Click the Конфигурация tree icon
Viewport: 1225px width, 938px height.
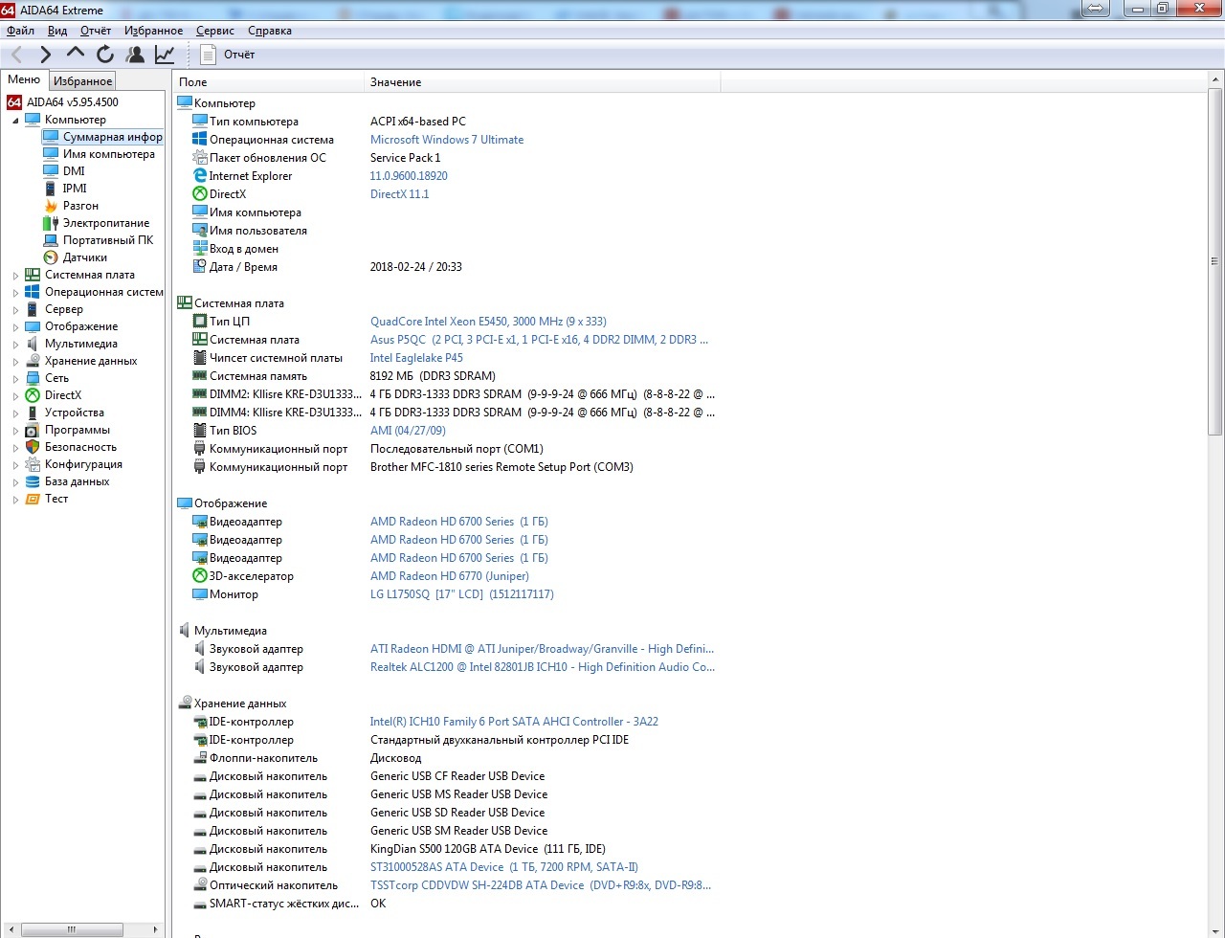click(33, 464)
